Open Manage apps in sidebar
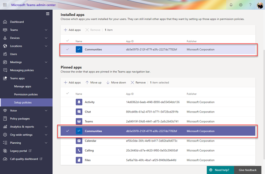This screenshot has height=174, width=265. (22, 86)
